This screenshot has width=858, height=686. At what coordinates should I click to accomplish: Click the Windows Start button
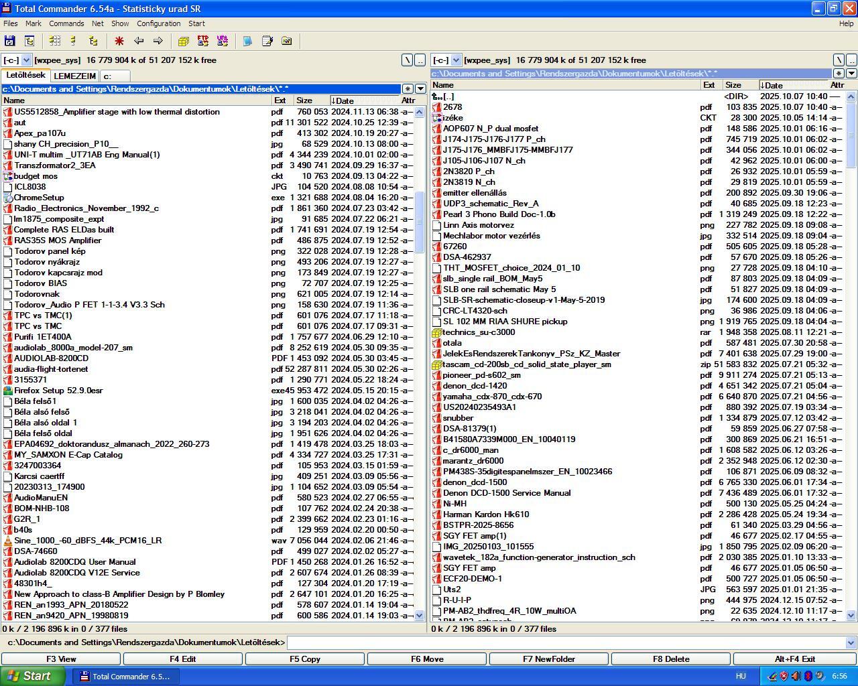(33, 677)
